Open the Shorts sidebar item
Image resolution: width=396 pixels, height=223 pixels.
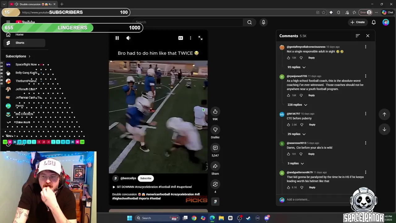point(24,43)
